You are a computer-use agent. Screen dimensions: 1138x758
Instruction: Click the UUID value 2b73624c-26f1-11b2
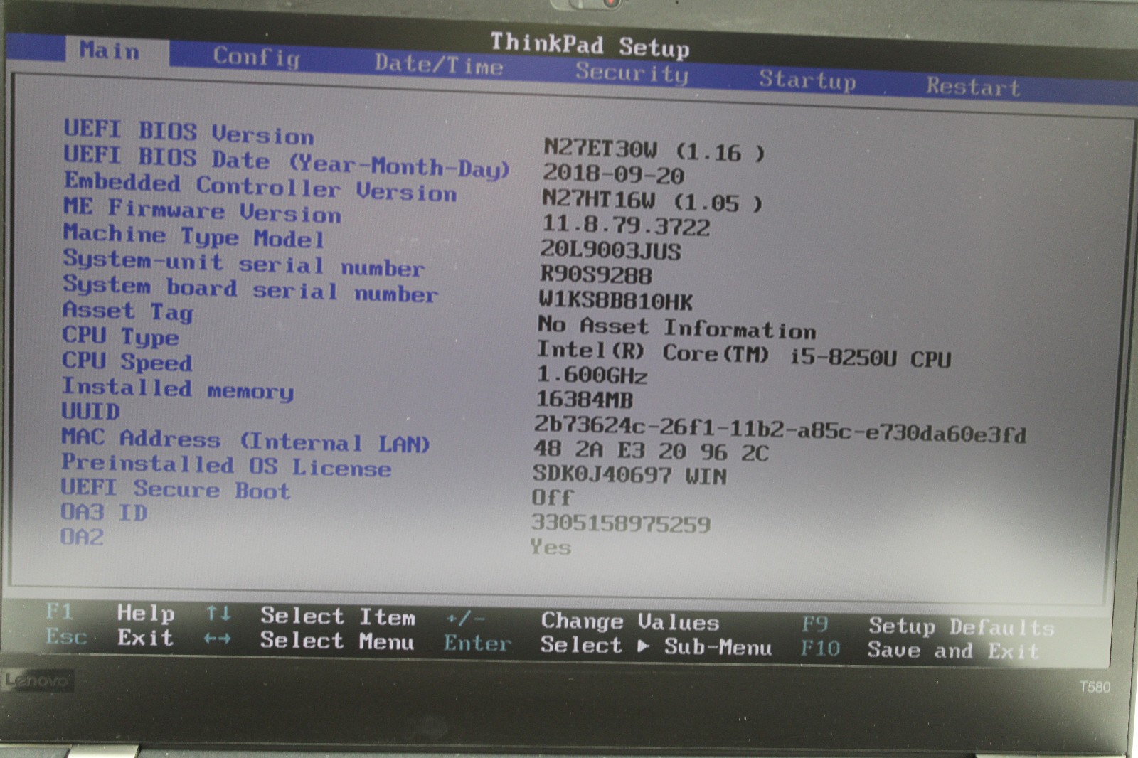pos(780,429)
